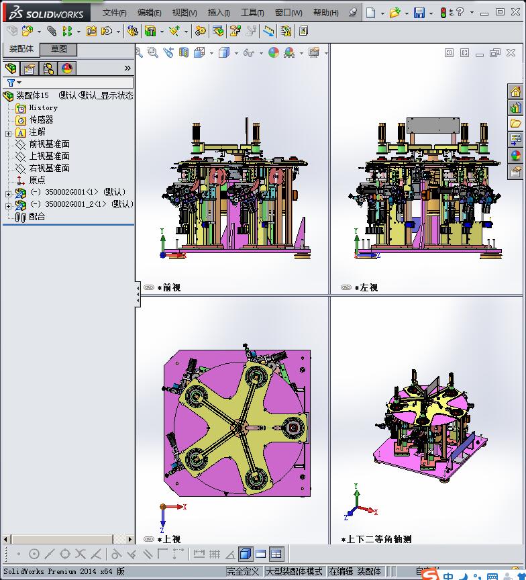Toggle the view link icon beside 上视
526x580 pixels.
(148, 539)
